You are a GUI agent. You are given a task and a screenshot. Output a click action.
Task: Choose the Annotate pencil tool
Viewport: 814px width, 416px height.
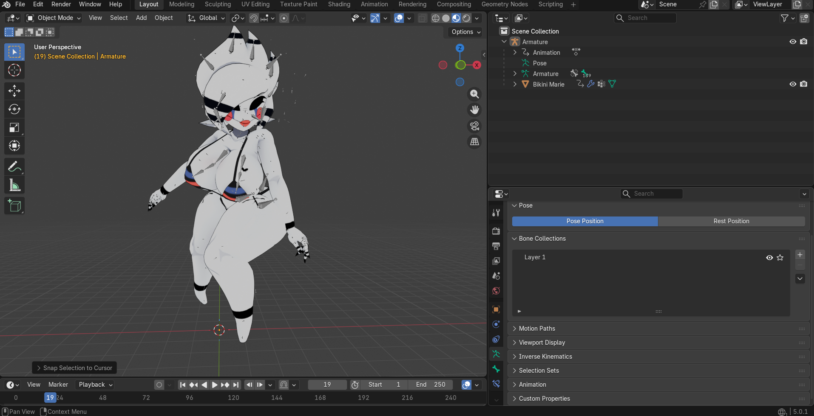click(14, 166)
